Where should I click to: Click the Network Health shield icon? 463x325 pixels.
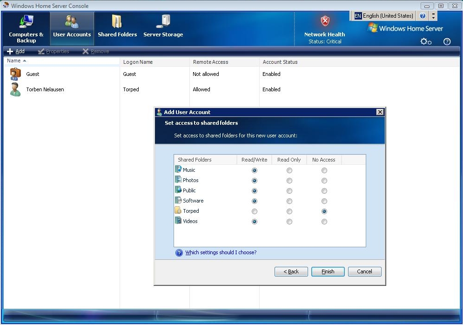[x=325, y=21]
